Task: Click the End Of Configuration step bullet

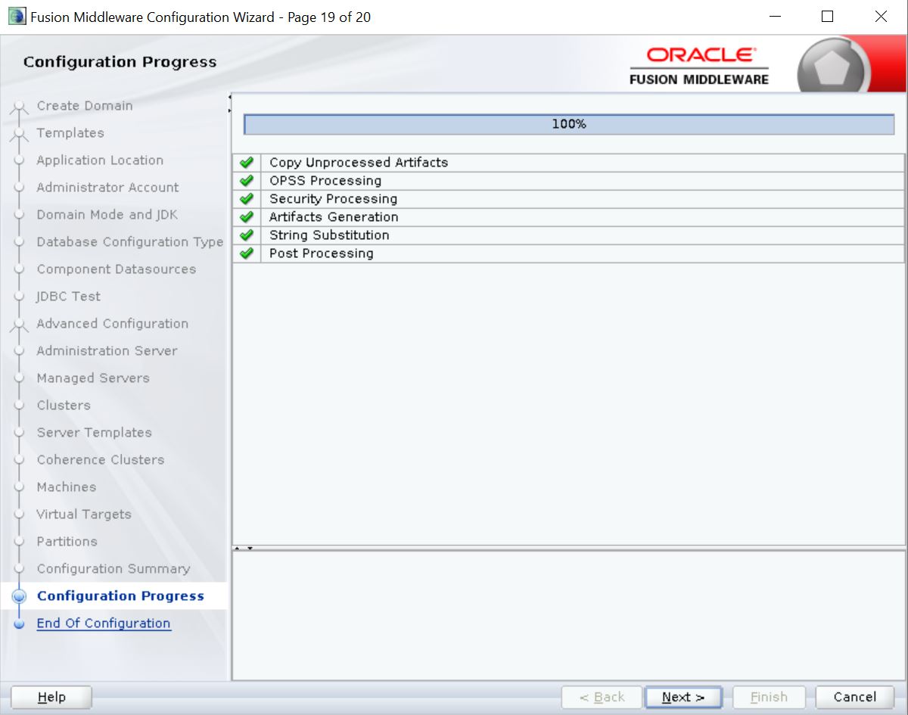Action: [x=20, y=624]
